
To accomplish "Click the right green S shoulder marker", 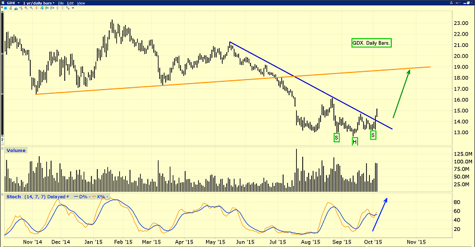I will 373,135.
